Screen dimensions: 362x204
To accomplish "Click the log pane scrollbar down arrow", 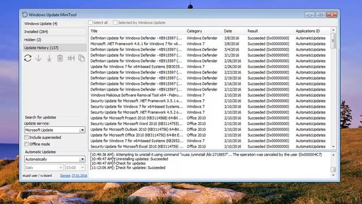I will click(333, 175).
